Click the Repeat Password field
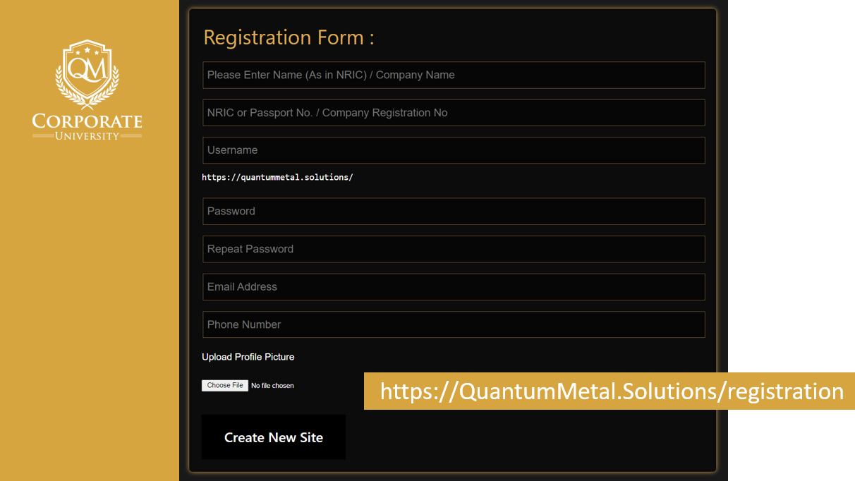Viewport: 855px width, 481px height. (454, 249)
